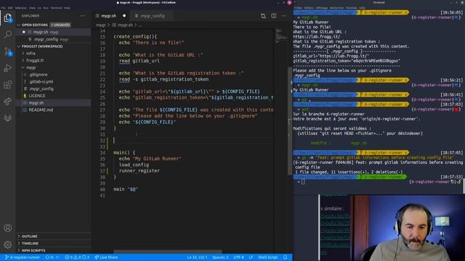465x261 pixels.
Task: Click the editor horizontal scrollbar
Action: point(168,252)
